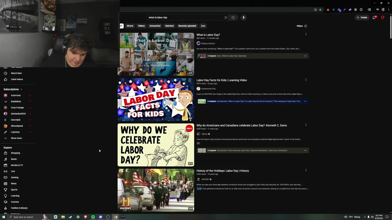Open Liked videos in sidebar
392x220 pixels.
click(x=17, y=79)
